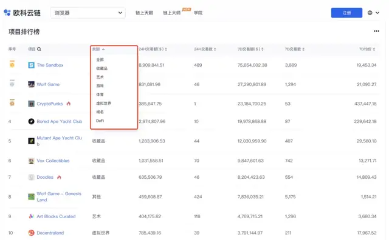389x240 pixels.
Task: Click the second-place medal icon
Action: (12, 83)
